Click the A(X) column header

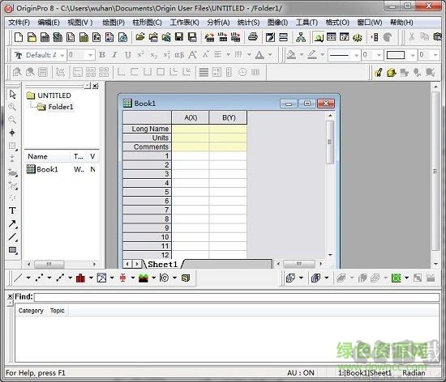pyautogui.click(x=191, y=117)
